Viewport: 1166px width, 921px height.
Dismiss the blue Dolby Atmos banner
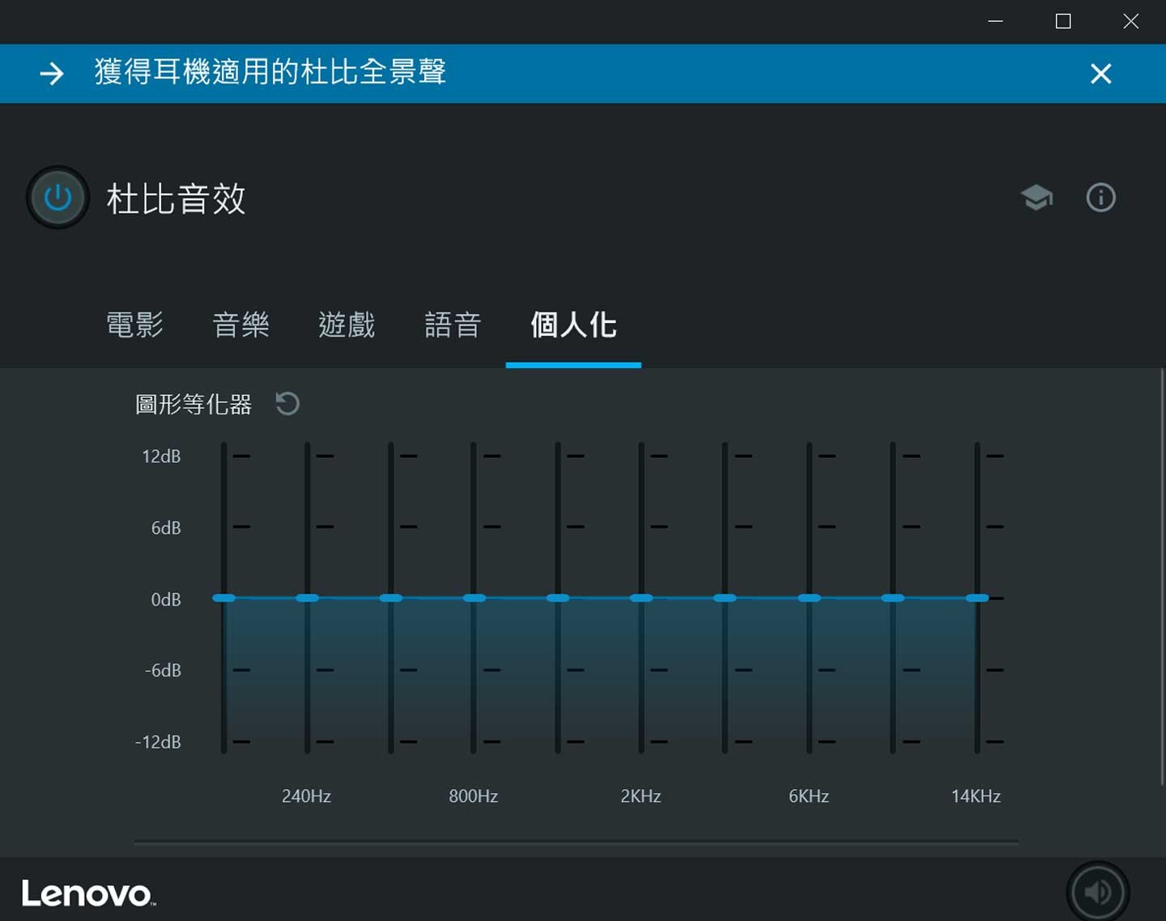point(1100,74)
